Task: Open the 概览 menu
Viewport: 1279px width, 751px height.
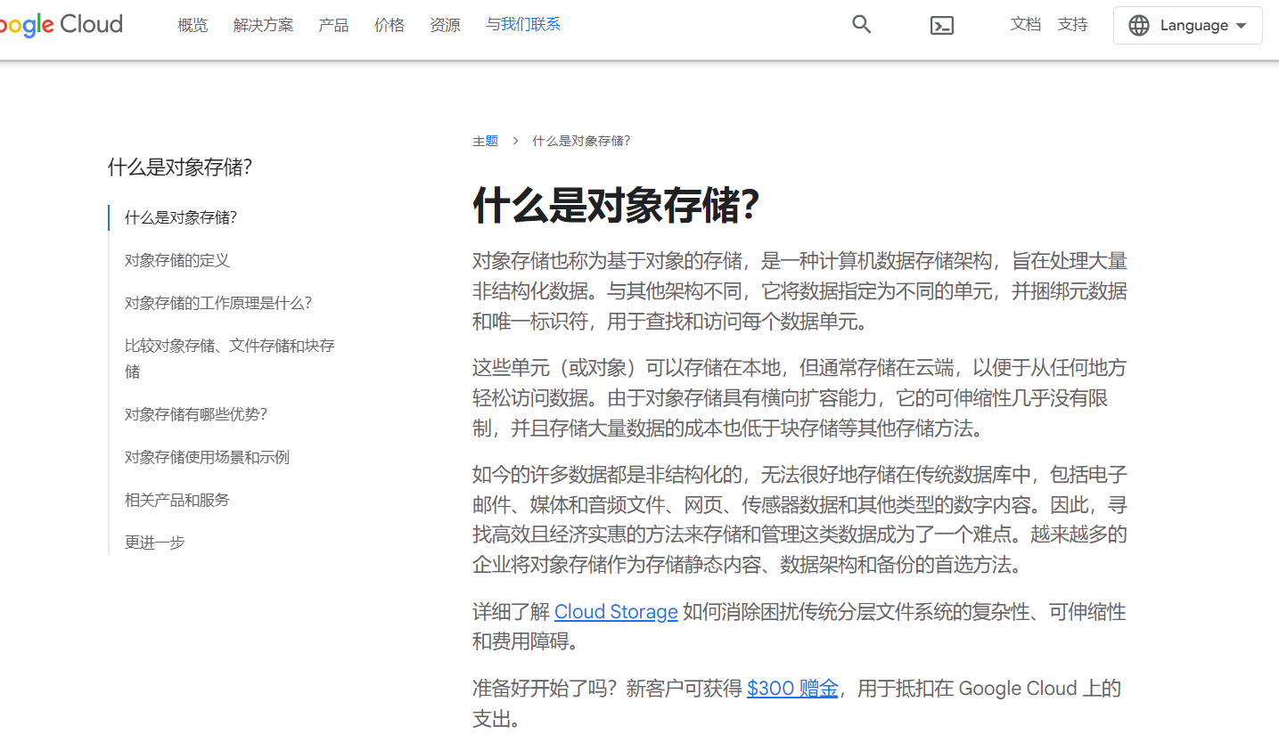Action: 193,25
